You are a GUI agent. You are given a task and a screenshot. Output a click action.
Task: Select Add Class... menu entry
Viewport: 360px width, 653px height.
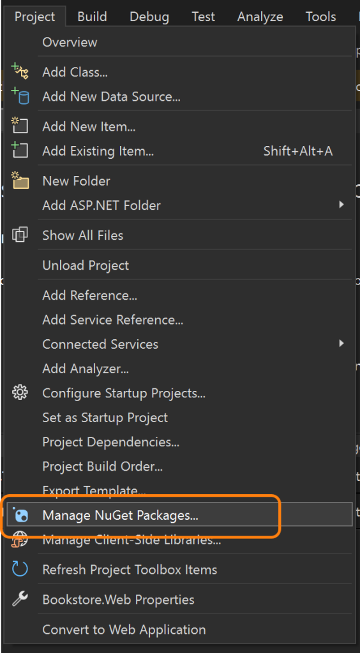coord(179,72)
